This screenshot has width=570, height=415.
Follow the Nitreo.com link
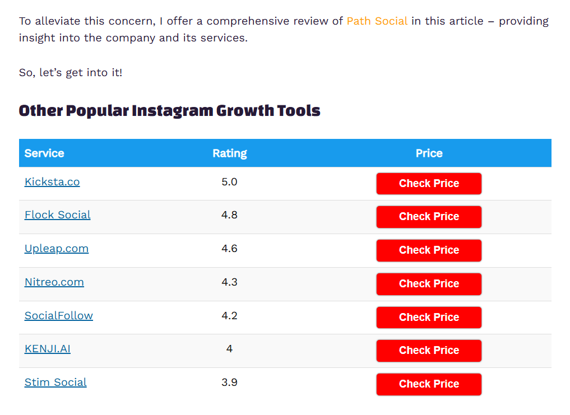click(54, 282)
